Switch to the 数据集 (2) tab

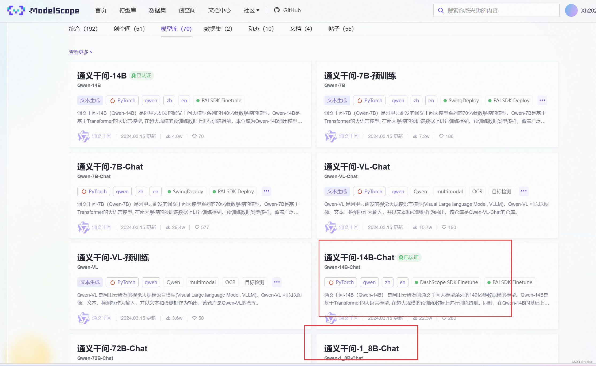pos(218,29)
